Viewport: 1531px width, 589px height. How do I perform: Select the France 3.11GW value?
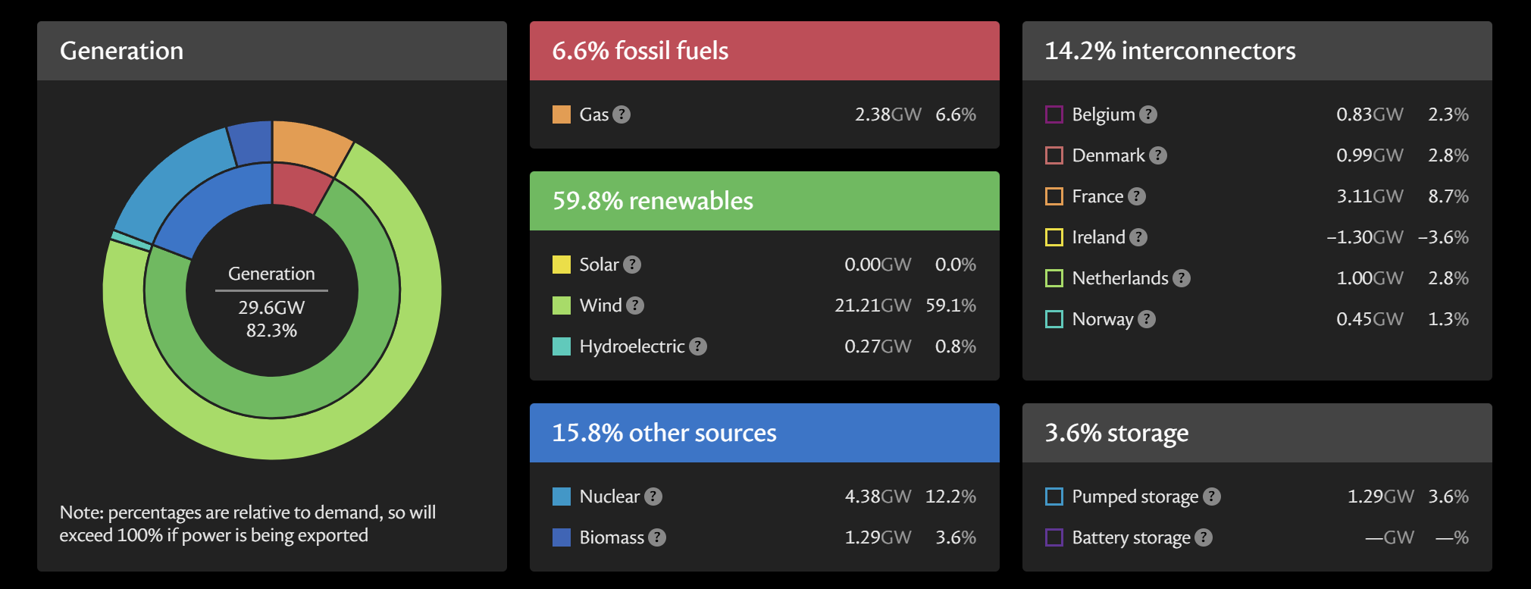click(x=1370, y=196)
